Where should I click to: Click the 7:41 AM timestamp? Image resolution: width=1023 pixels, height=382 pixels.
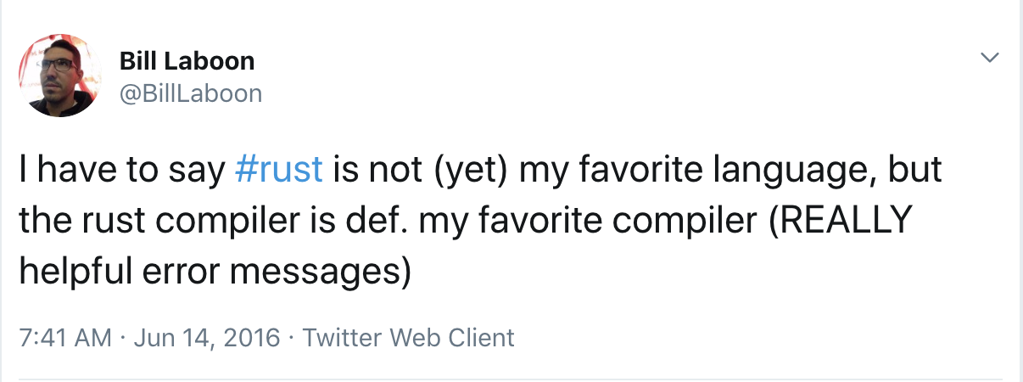point(65,337)
